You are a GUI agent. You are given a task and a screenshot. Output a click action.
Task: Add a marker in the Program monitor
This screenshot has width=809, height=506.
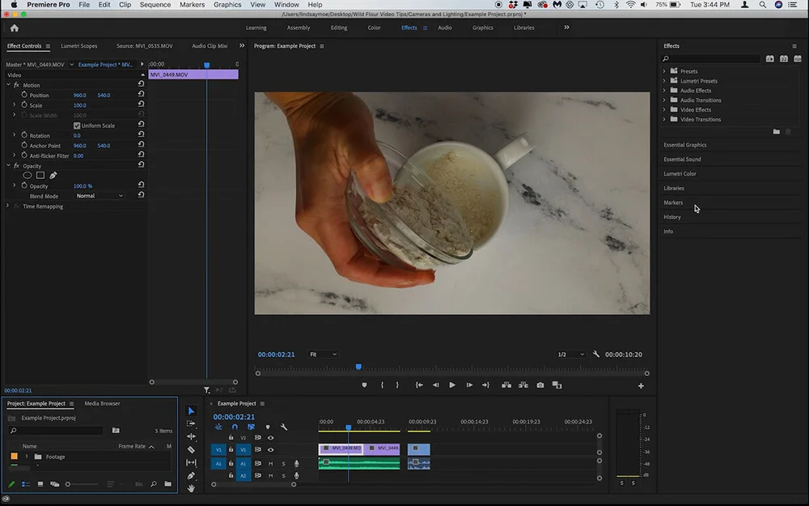click(364, 385)
